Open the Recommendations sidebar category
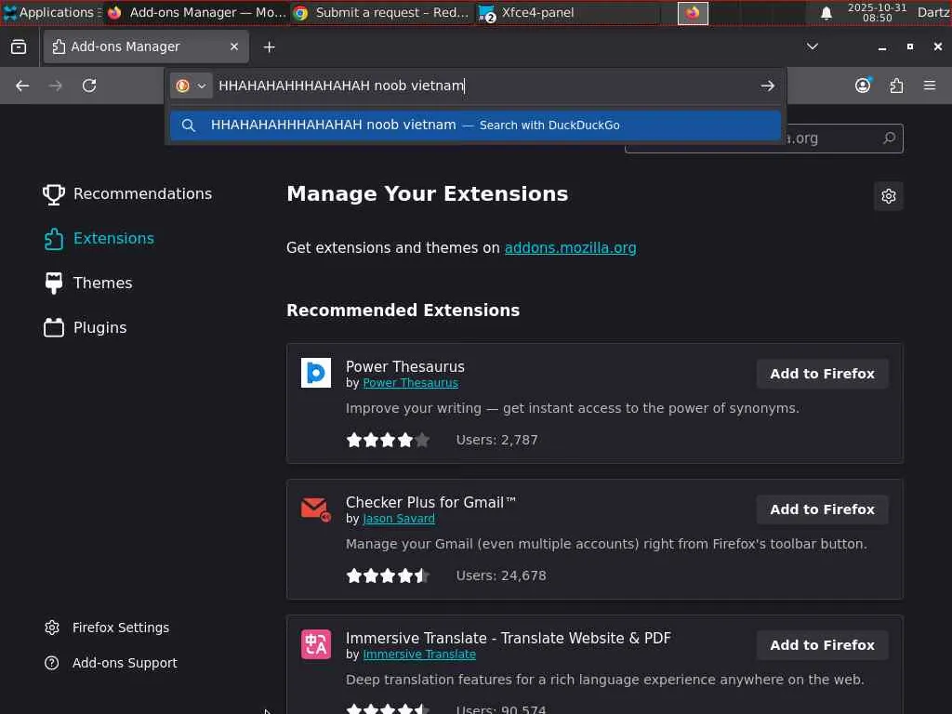 click(142, 193)
